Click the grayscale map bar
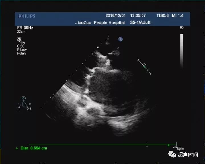Viewport: 205px width, 164px height. tap(182, 51)
